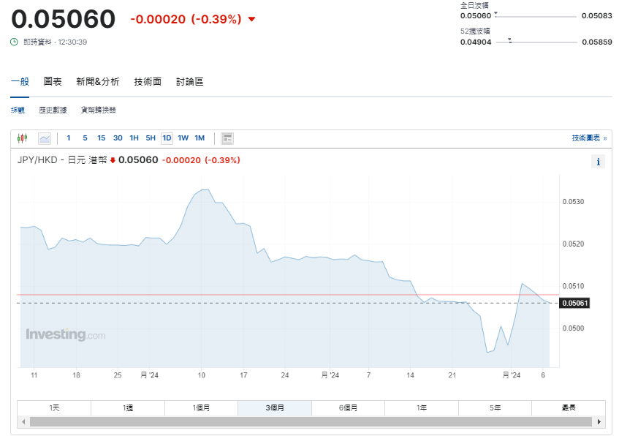Image resolution: width=619 pixels, height=436 pixels.
Task: Switch to candlestick chart type
Action: [x=22, y=138]
